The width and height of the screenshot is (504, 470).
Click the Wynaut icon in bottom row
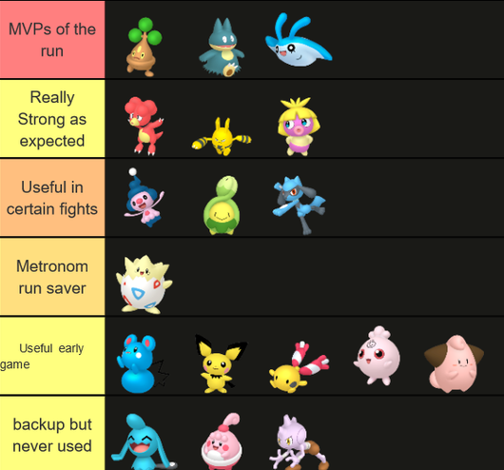[144, 441]
